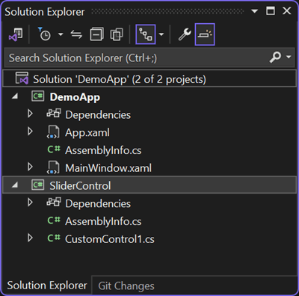Select the Solution Explorer bottom tab
Screen dimensions: 299x296
47,286
